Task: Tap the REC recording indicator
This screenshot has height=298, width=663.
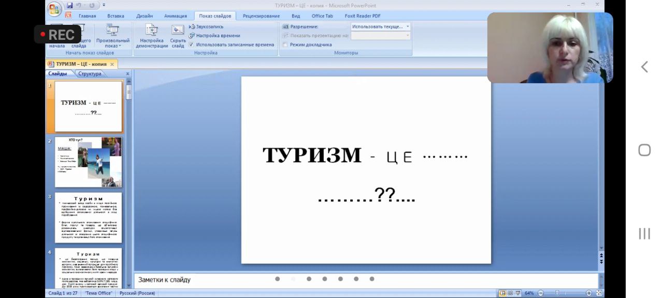Action: [x=57, y=35]
